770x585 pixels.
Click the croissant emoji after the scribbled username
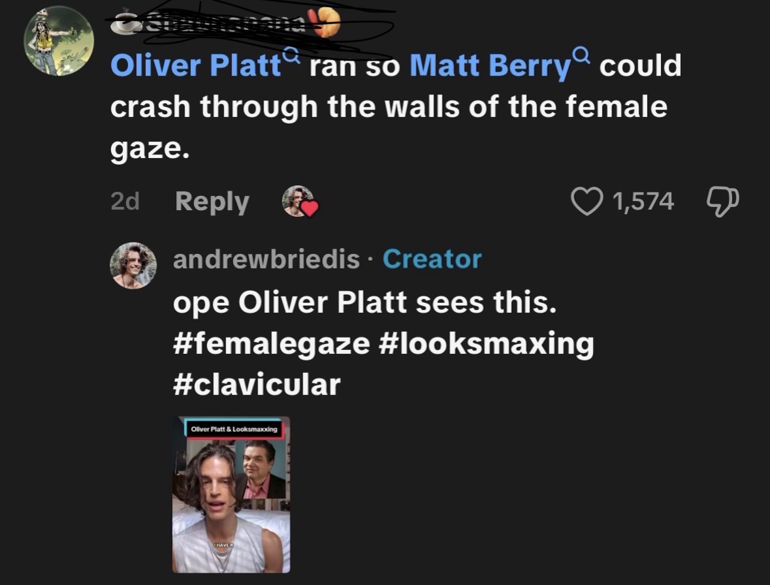pos(328,24)
